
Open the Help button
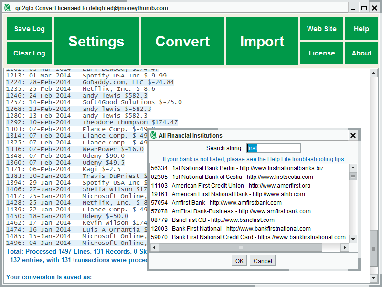click(361, 29)
